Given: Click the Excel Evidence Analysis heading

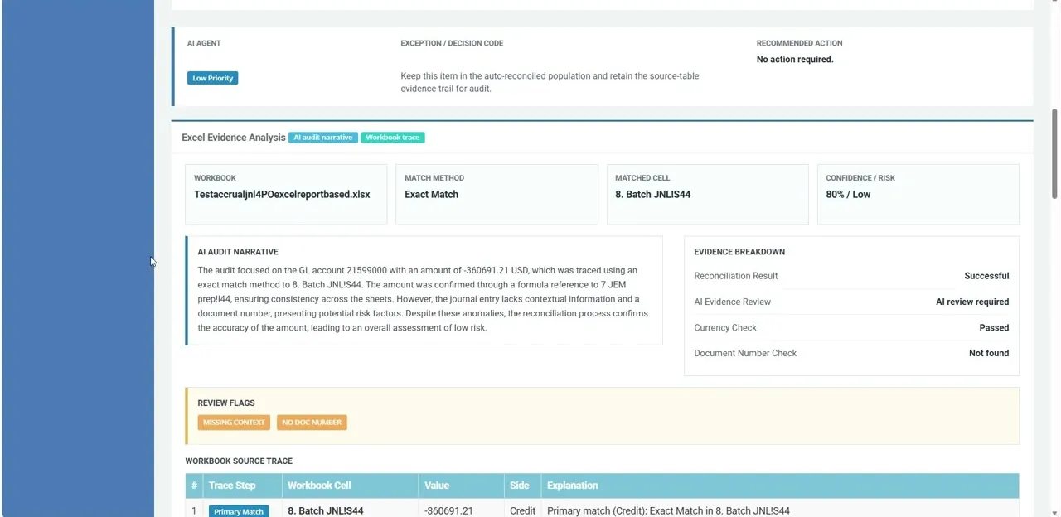Looking at the screenshot, I should point(234,138).
